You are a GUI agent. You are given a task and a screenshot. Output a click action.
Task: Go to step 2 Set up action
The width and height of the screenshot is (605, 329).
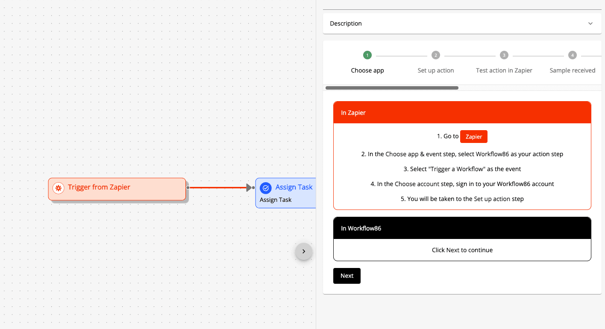coord(436,62)
